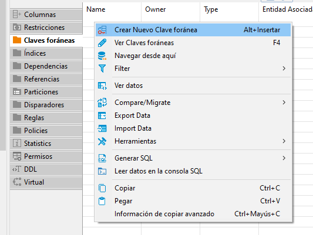This screenshot has width=313, height=235.
Task: Expand the Compare/Migrate submenu arrow
Action: (284, 103)
